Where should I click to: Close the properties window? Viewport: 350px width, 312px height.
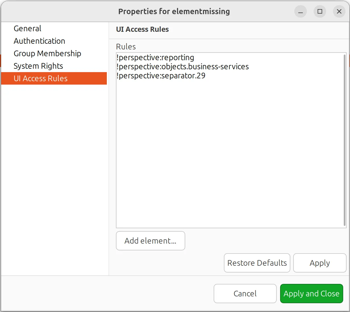(339, 11)
